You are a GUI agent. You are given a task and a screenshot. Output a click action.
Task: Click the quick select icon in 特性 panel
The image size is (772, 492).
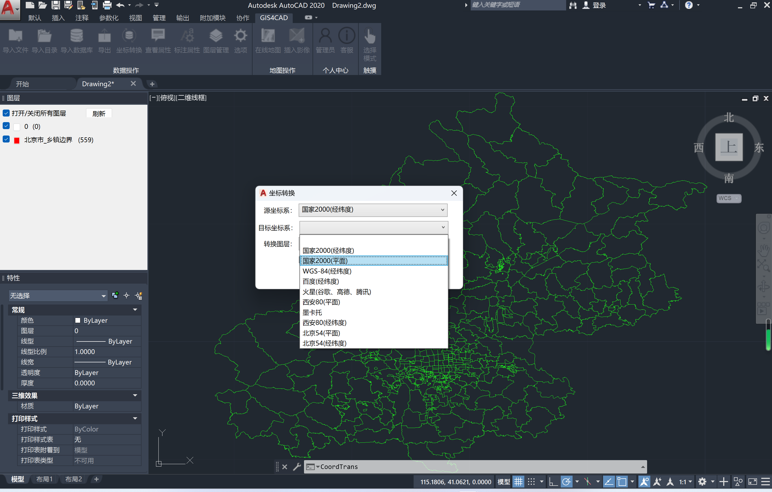[x=139, y=296]
